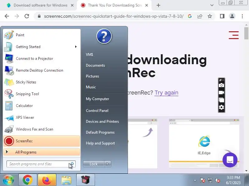Click the ScreenRec video record icon

pyautogui.click(x=221, y=92)
